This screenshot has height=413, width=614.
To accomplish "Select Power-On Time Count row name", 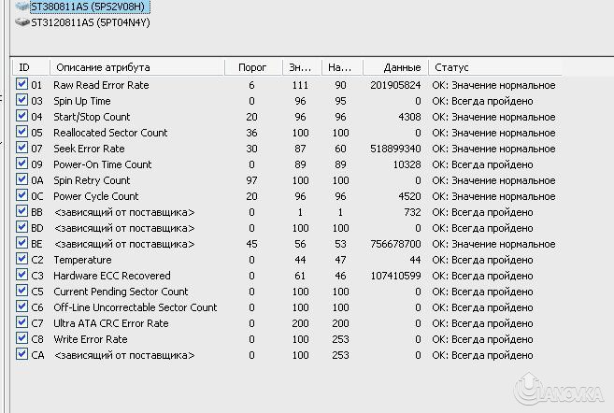I will (x=102, y=164).
